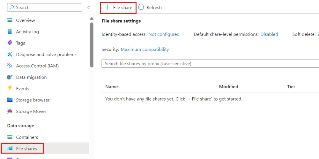The image size is (319, 159).
Task: Select the purple Tags icon
Action: click(10, 43)
